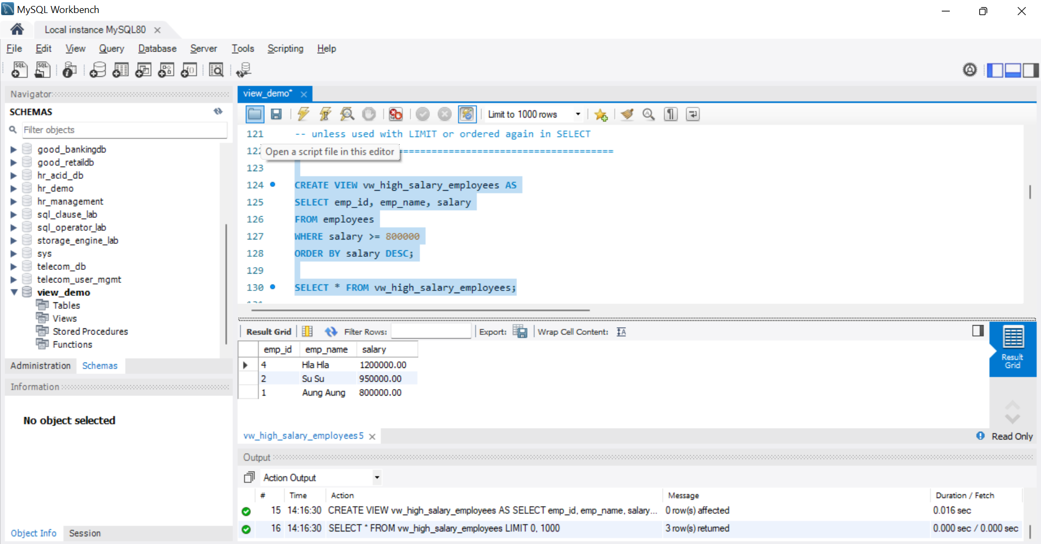Create a new stored procedure

tap(166, 70)
